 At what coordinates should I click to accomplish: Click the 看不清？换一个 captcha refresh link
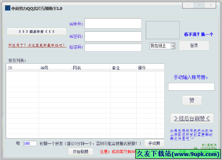tap(198, 34)
